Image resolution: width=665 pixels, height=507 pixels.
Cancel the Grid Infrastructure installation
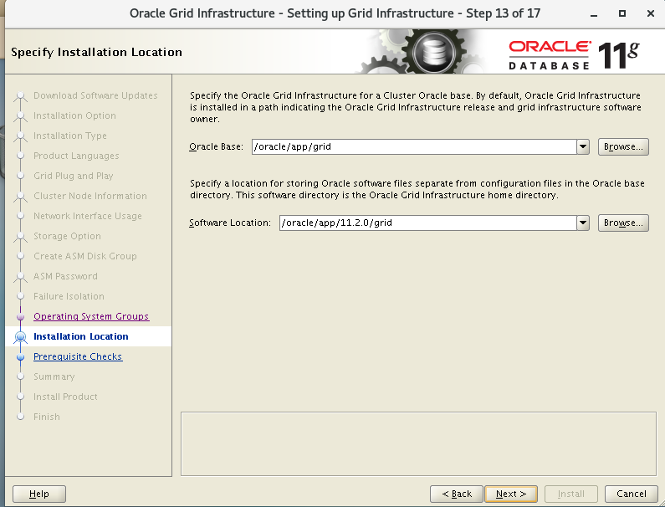[x=631, y=494]
